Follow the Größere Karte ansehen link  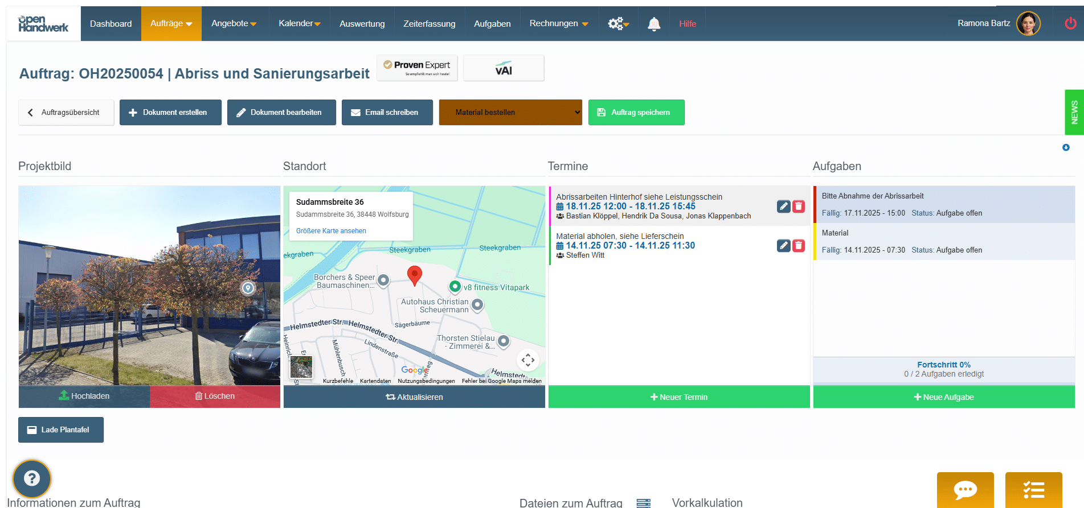point(331,231)
